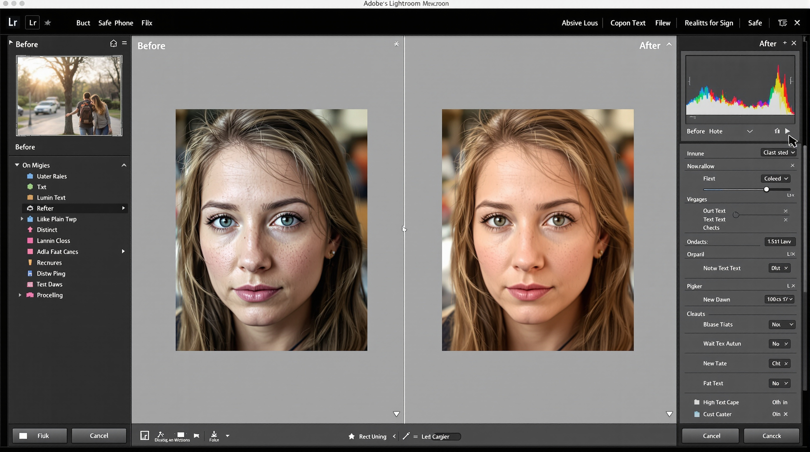This screenshot has width=810, height=452.
Task: Expand the Liike Plain Twp folder
Action: pyautogui.click(x=22, y=219)
